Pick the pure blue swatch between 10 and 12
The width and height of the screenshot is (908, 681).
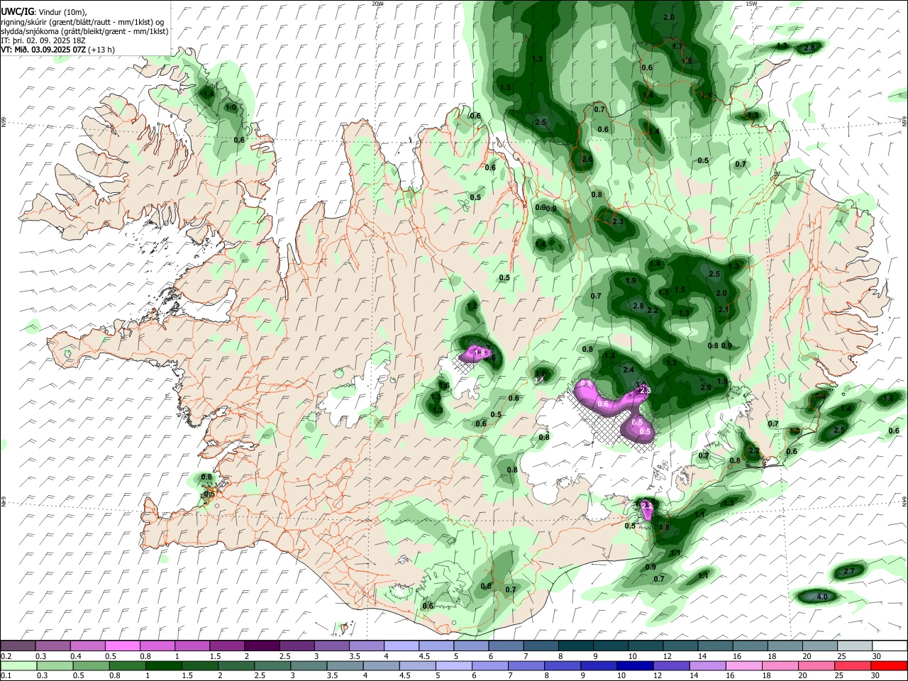click(x=635, y=665)
